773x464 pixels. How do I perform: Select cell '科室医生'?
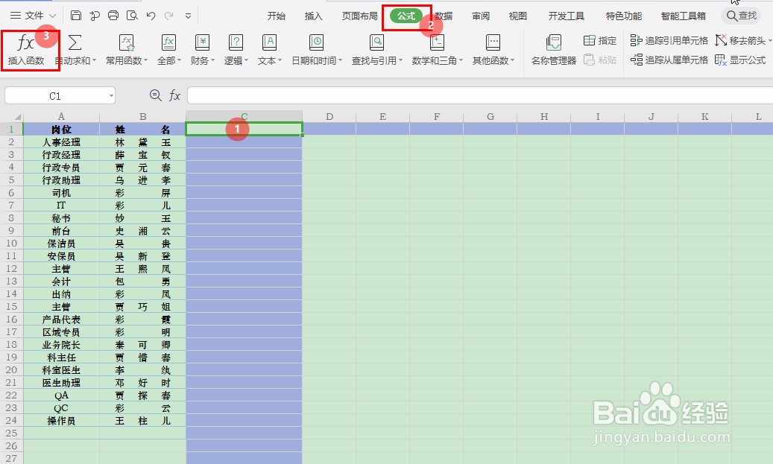coord(61,370)
